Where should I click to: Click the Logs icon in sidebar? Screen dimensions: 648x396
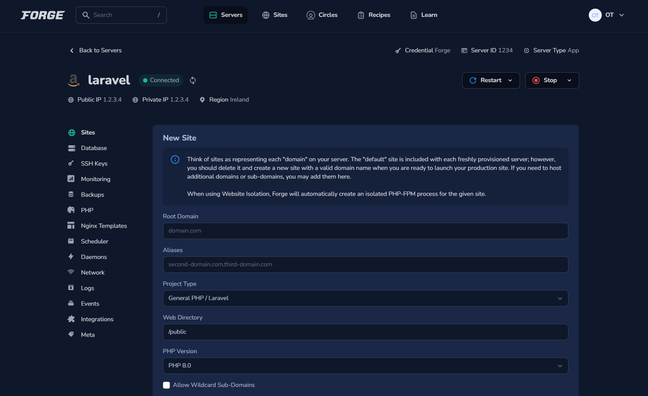coord(71,288)
